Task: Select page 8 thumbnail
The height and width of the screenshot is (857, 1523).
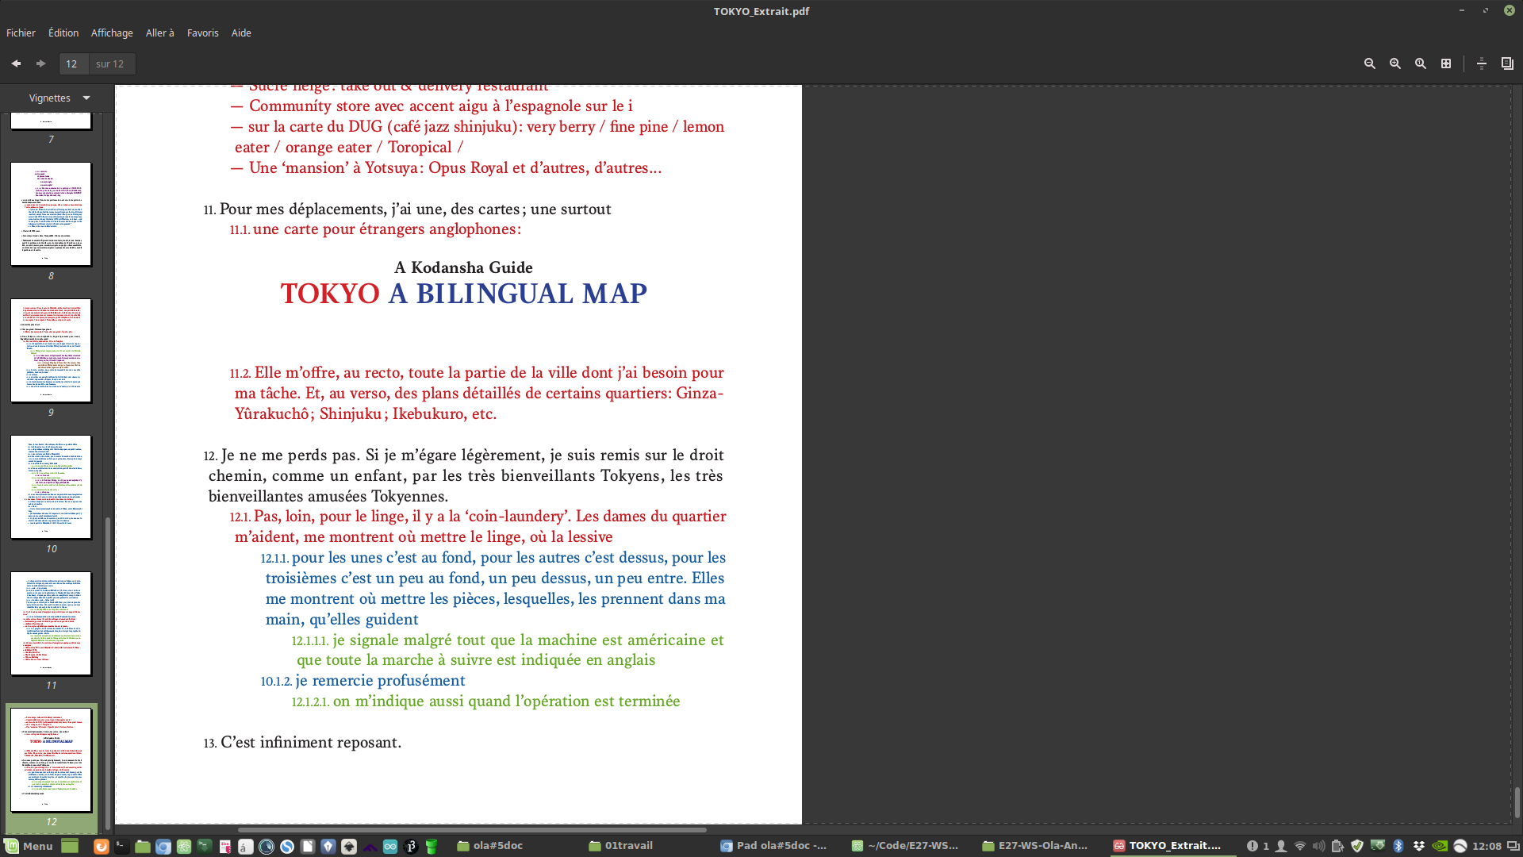Action: pyautogui.click(x=51, y=213)
